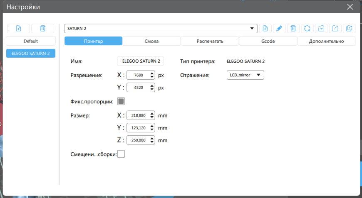Delete the SATURN 2 profile via trash icon
This screenshot has height=198, width=362.
[x=293, y=28]
